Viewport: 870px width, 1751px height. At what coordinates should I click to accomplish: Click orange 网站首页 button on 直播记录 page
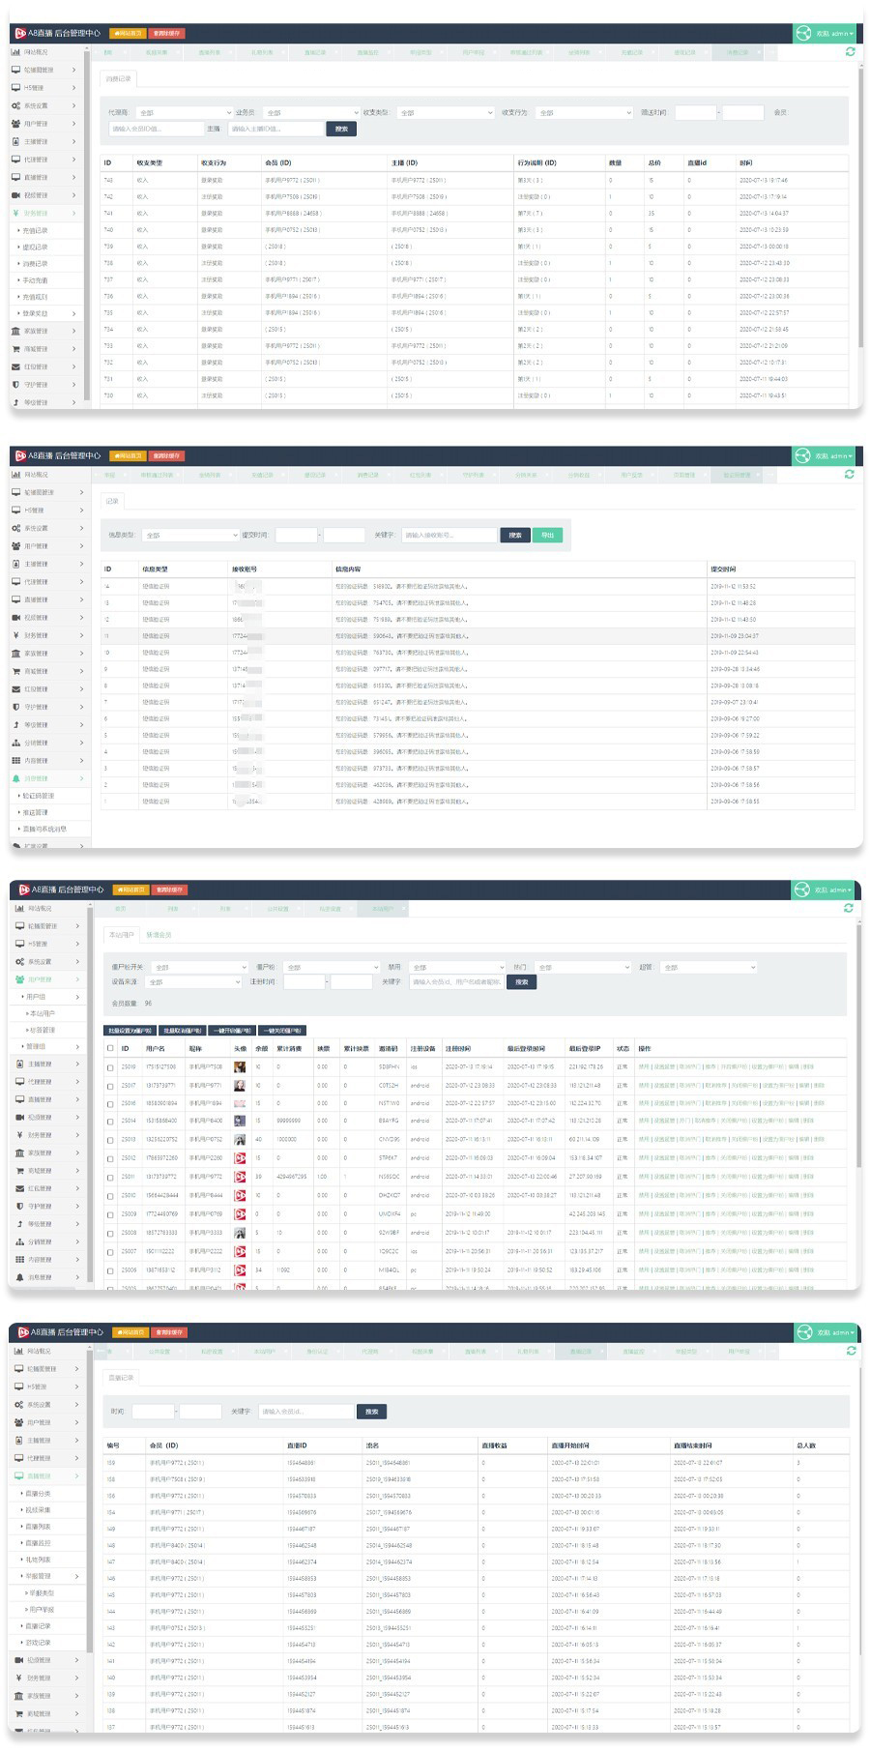click(129, 1332)
